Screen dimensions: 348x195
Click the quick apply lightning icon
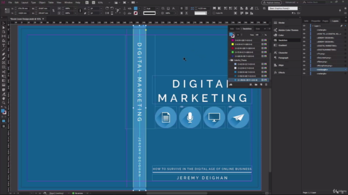340,10
